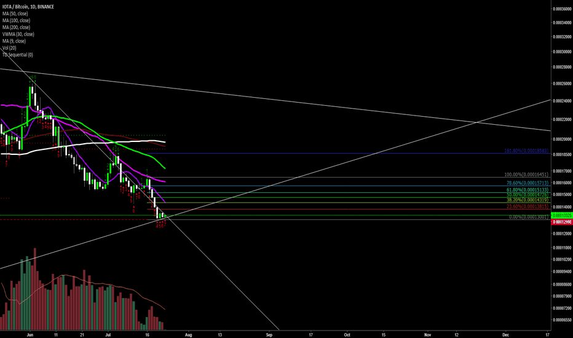Click the 78.60%(0.00015713) Fibonacci label

pos(528,183)
